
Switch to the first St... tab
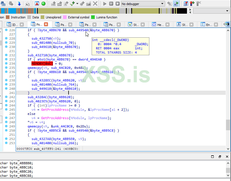click(x=136, y=25)
